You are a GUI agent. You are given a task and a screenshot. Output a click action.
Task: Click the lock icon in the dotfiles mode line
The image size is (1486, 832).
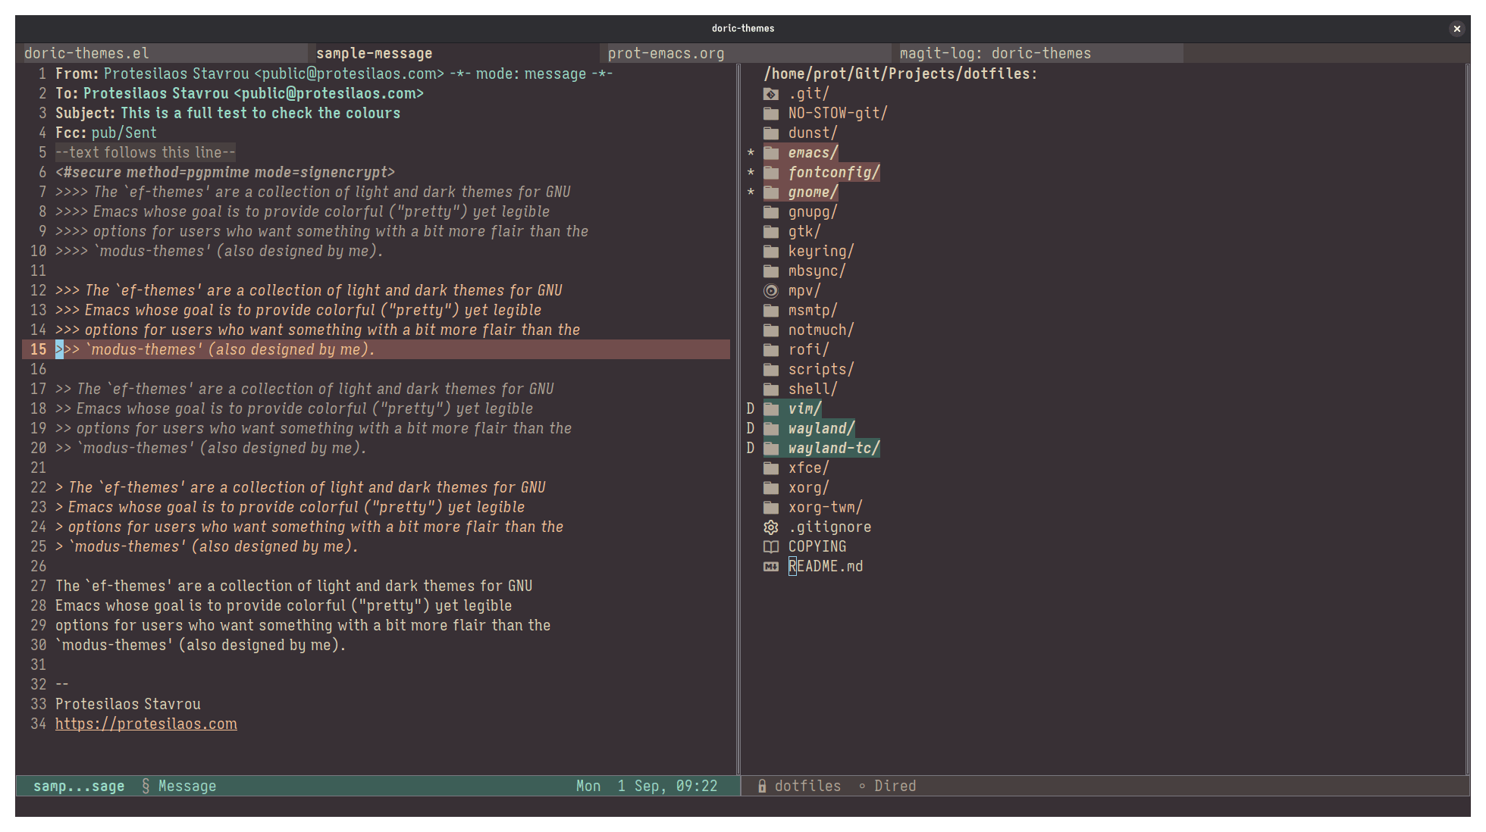point(762,787)
